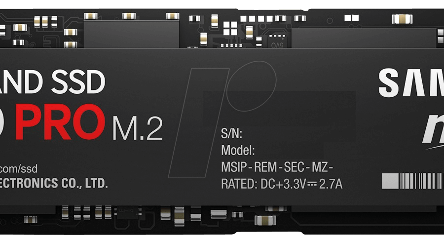Click the large capacitor at bottom right of center
The image size is (444, 239).
click(x=265, y=220)
